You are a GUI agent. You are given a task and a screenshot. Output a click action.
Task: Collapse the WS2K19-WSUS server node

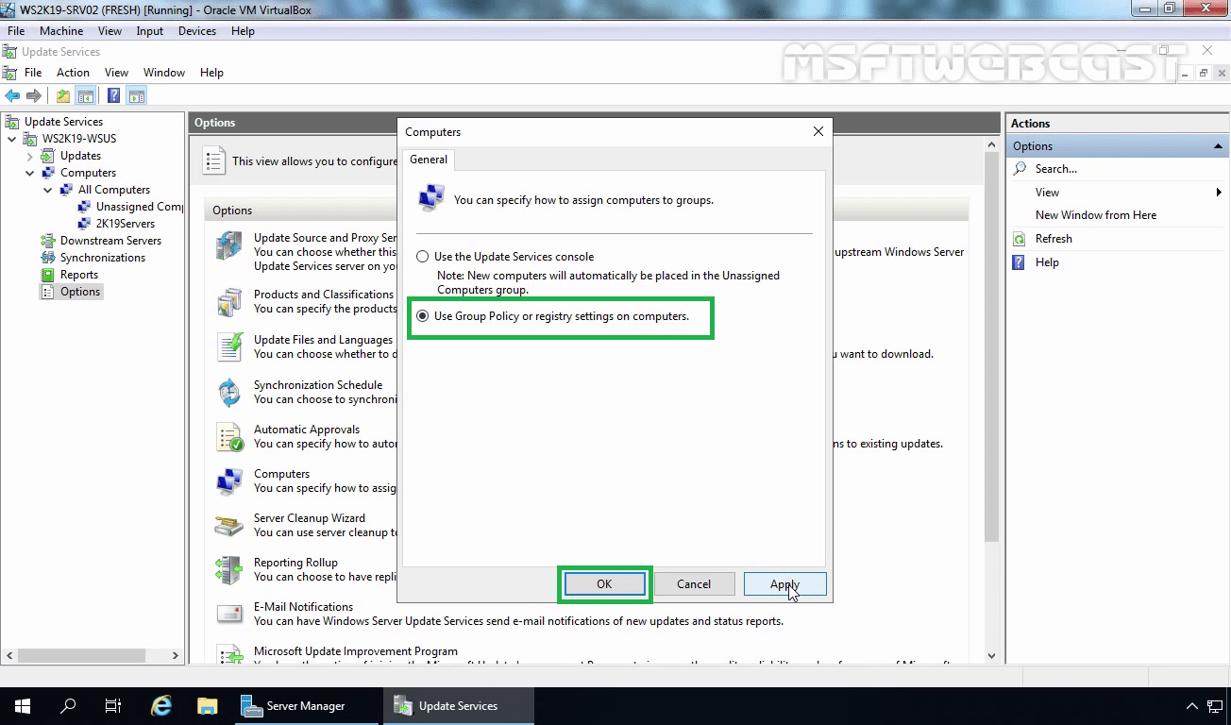click(11, 139)
